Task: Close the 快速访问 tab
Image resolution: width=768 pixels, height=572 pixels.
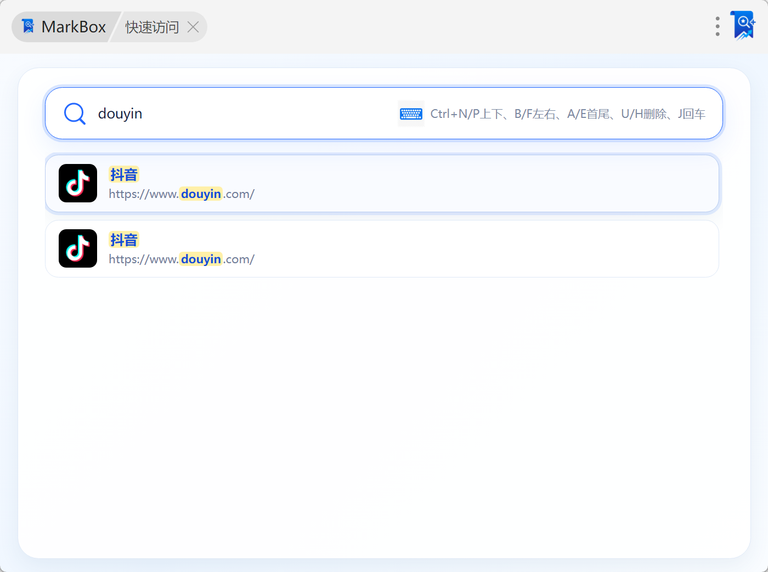Action: (x=193, y=27)
